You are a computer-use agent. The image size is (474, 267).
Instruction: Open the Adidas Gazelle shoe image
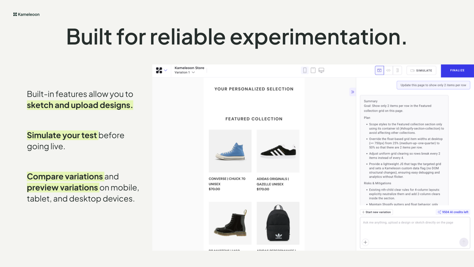tap(278, 151)
